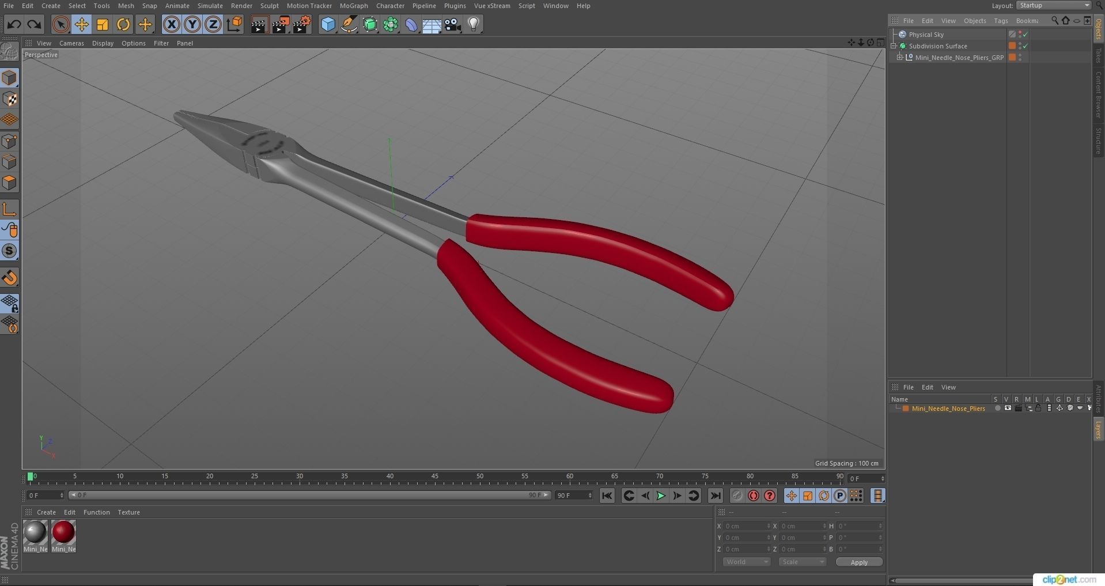1105x586 pixels.
Task: Click the Redo arrow icon
Action: click(x=35, y=24)
